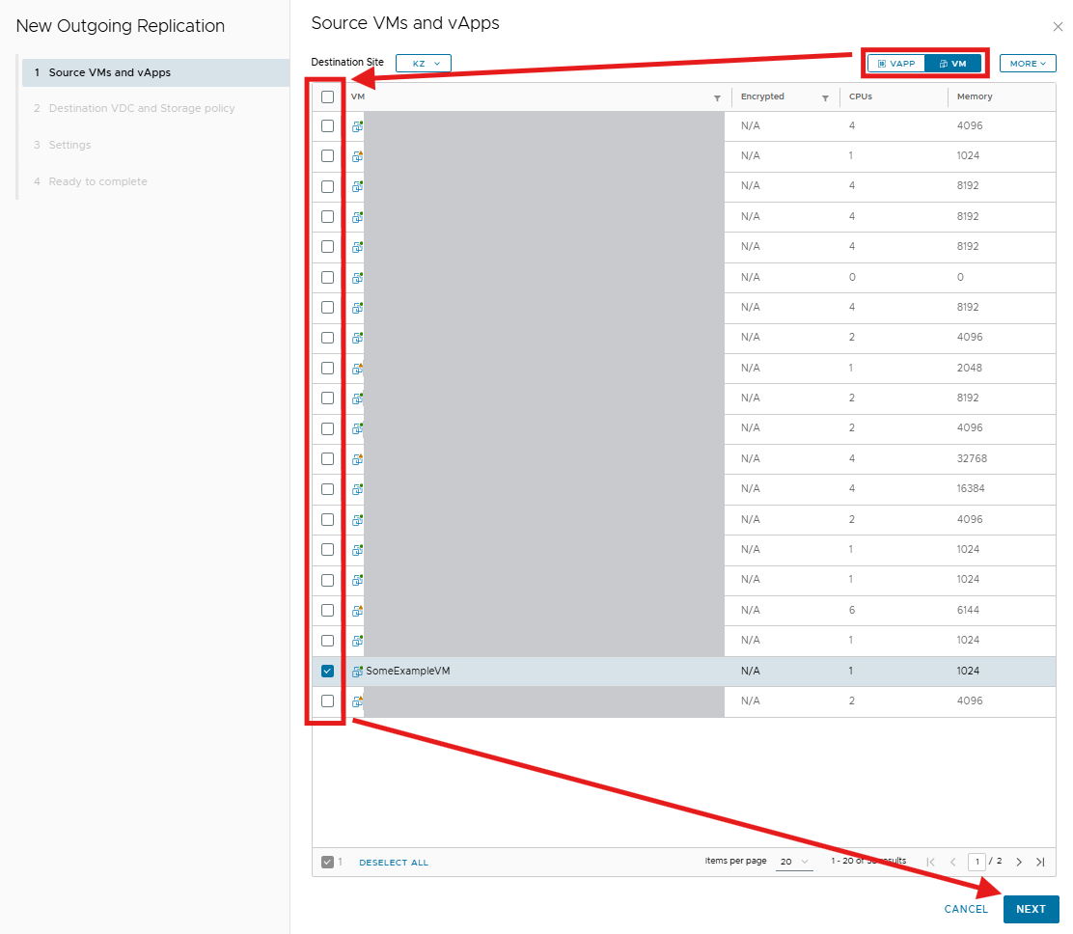Select the checkbox for the 2048 memory row
This screenshot has height=934, width=1073.
tap(328, 369)
